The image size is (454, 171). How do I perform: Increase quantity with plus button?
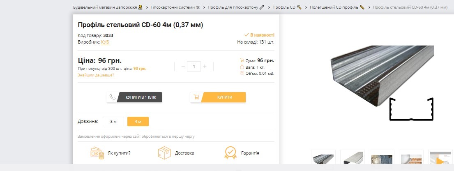[x=205, y=66]
